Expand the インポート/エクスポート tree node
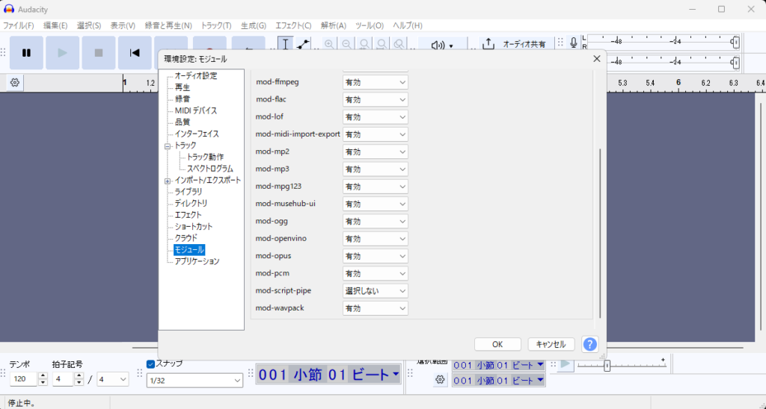The image size is (766, 409). click(x=168, y=181)
